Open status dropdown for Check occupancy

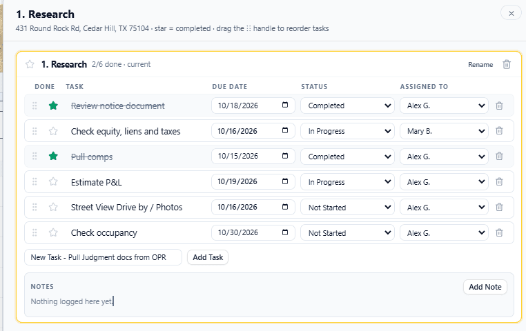pyautogui.click(x=347, y=233)
